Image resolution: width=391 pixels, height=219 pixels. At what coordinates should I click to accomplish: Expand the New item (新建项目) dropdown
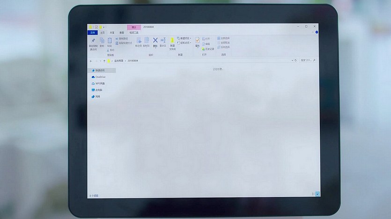191,38
